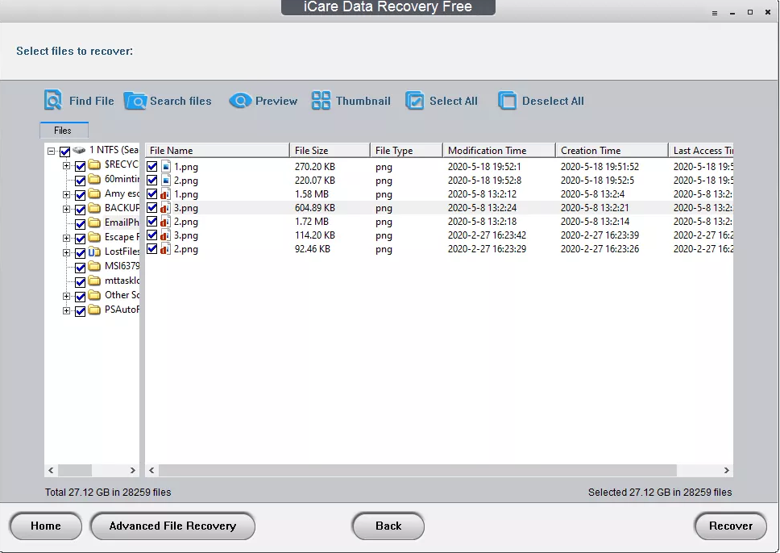Open the hamburger menu in the title bar

click(714, 13)
